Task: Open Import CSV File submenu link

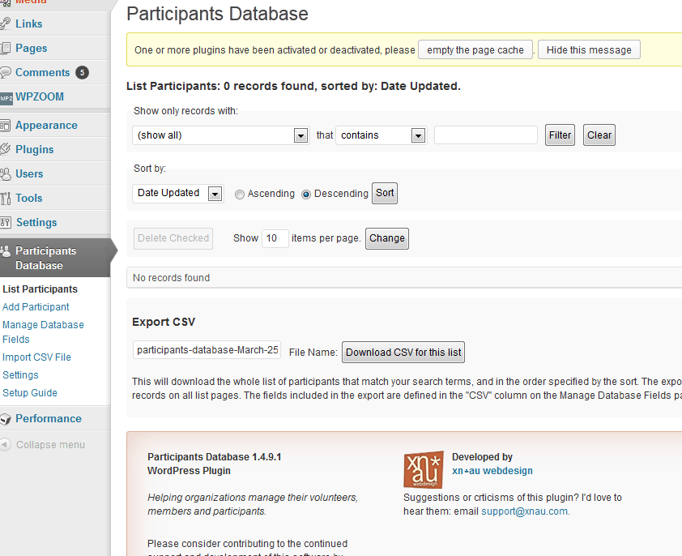Action: click(36, 357)
